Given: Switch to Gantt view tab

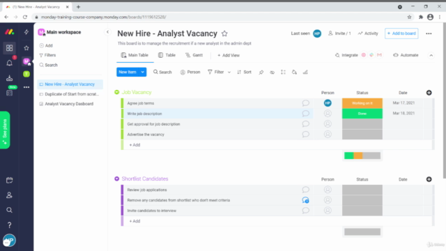Looking at the screenshot, I should pyautogui.click(x=194, y=55).
